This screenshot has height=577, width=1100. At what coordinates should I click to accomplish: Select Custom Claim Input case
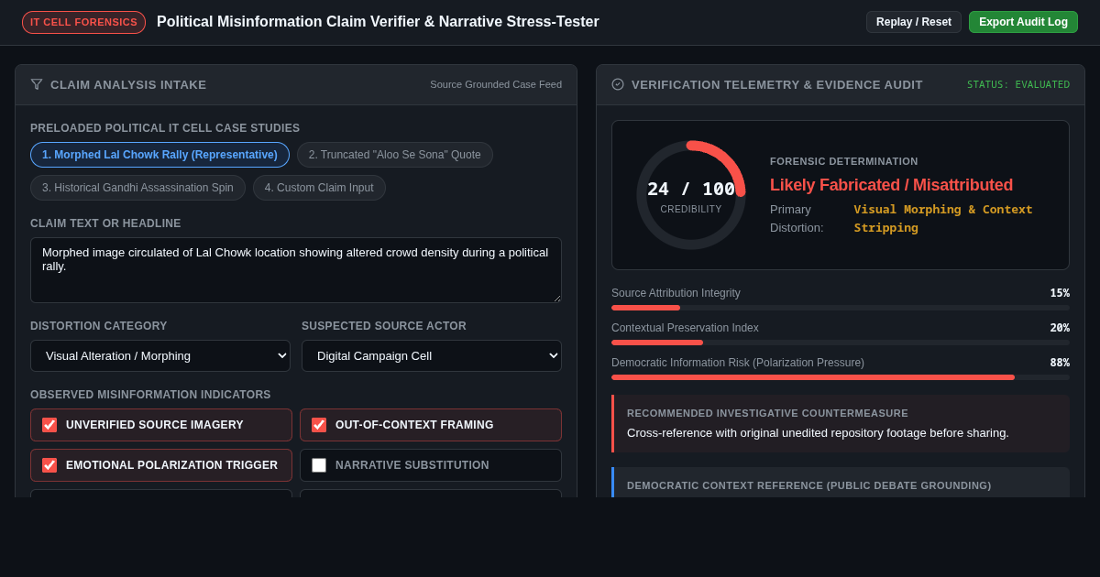point(319,188)
